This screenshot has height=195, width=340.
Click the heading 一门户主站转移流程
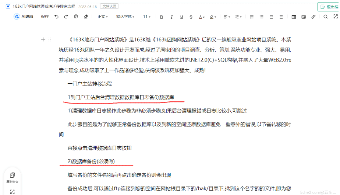click(89, 84)
